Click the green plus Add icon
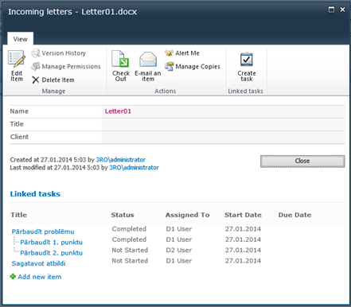 tap(13, 277)
